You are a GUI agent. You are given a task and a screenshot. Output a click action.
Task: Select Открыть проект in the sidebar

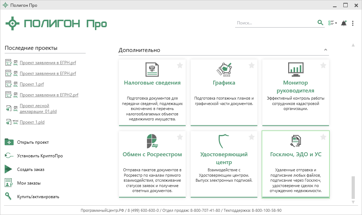33,142
